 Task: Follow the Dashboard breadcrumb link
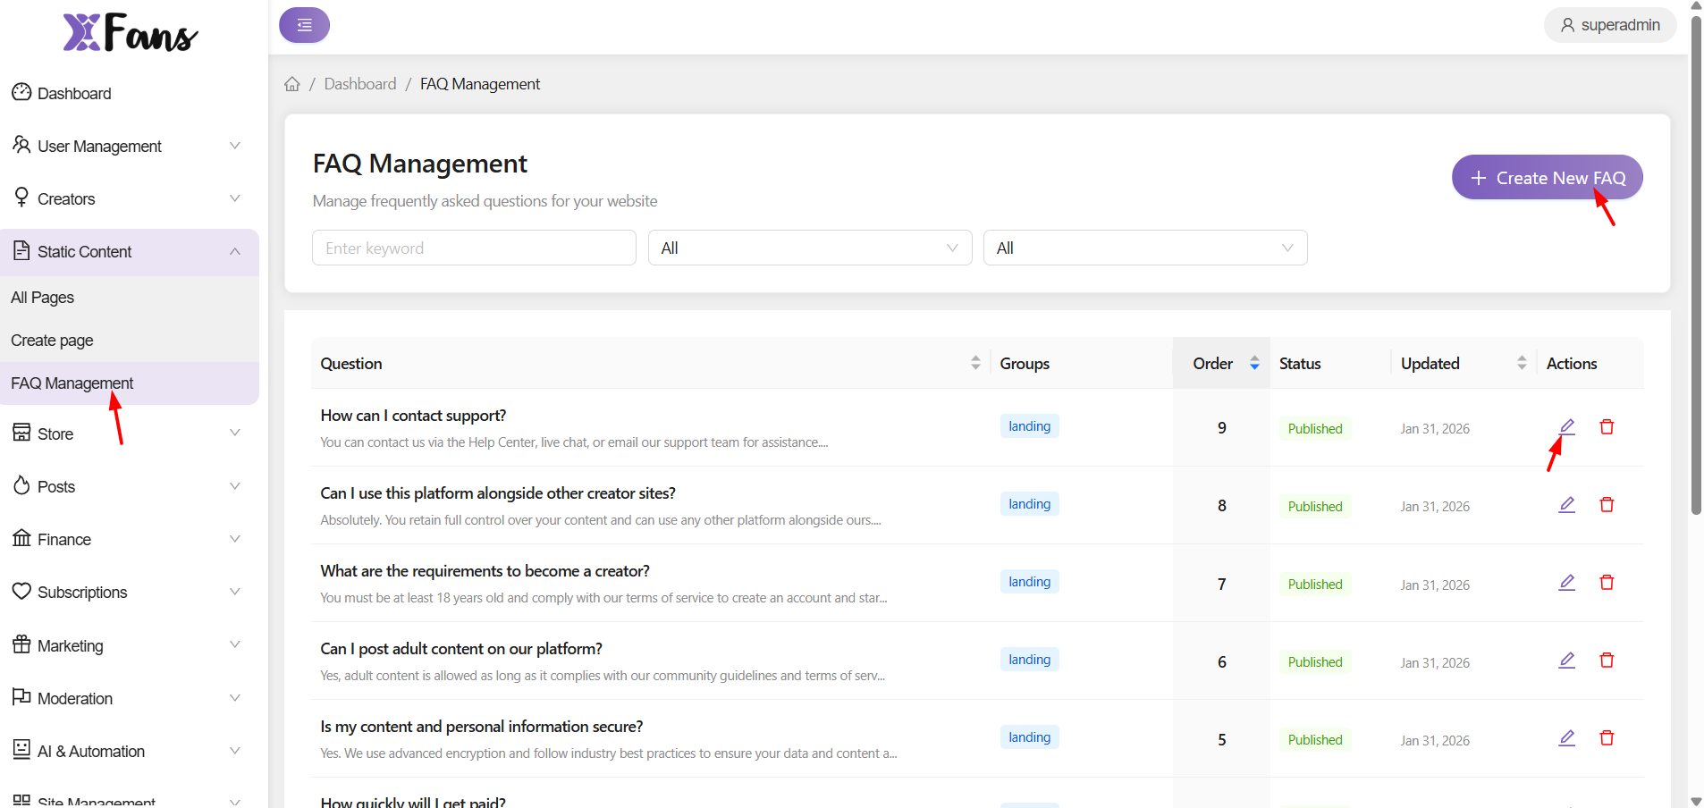[359, 84]
